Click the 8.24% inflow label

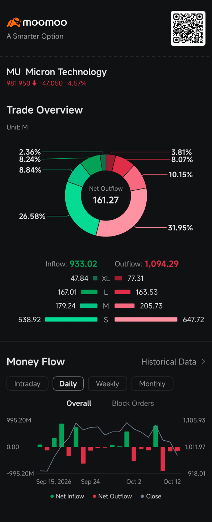pos(30,159)
